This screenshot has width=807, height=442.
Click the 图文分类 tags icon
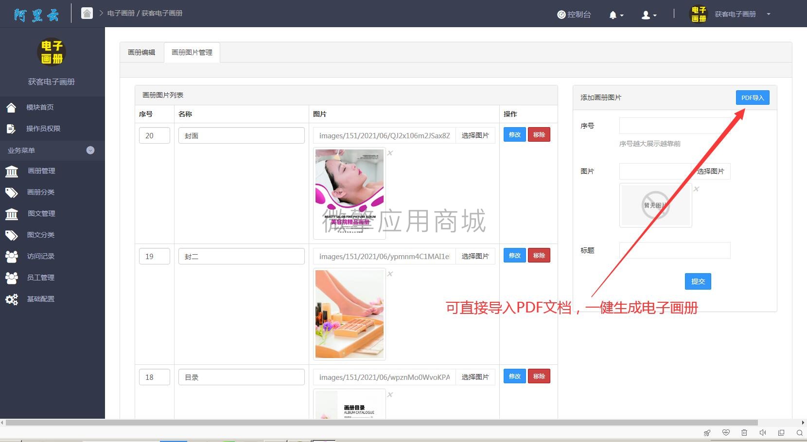coord(12,235)
